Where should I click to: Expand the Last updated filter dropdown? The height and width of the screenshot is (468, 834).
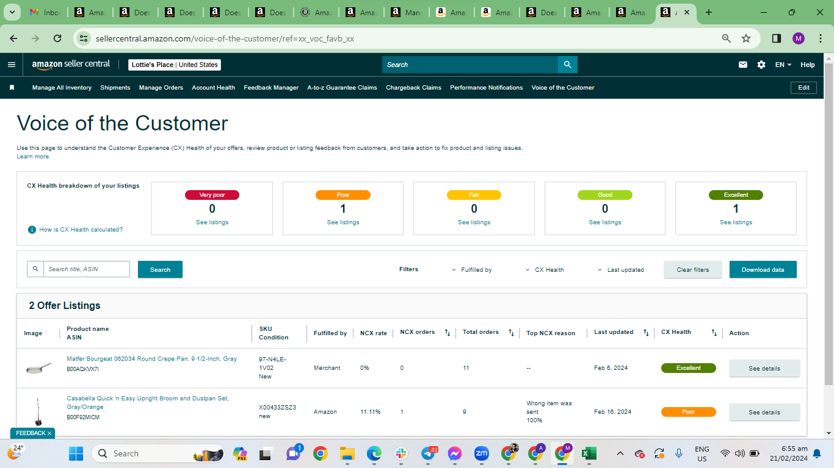pyautogui.click(x=621, y=269)
